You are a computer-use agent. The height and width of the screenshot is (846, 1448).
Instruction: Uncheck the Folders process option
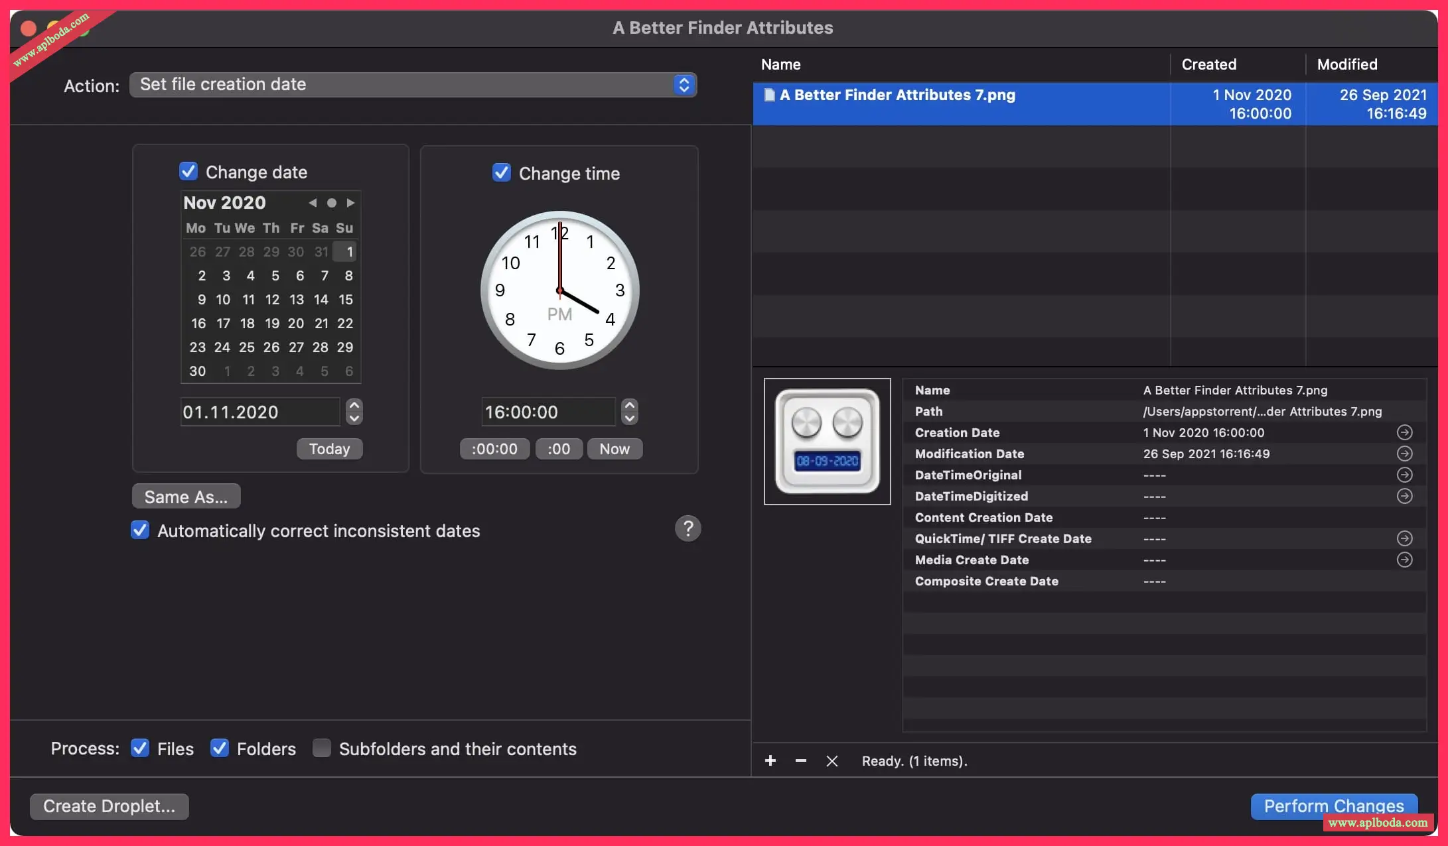[x=220, y=749]
